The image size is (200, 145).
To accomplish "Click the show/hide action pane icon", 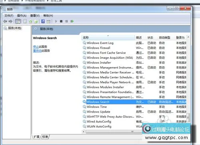I will (x=48, y=21).
